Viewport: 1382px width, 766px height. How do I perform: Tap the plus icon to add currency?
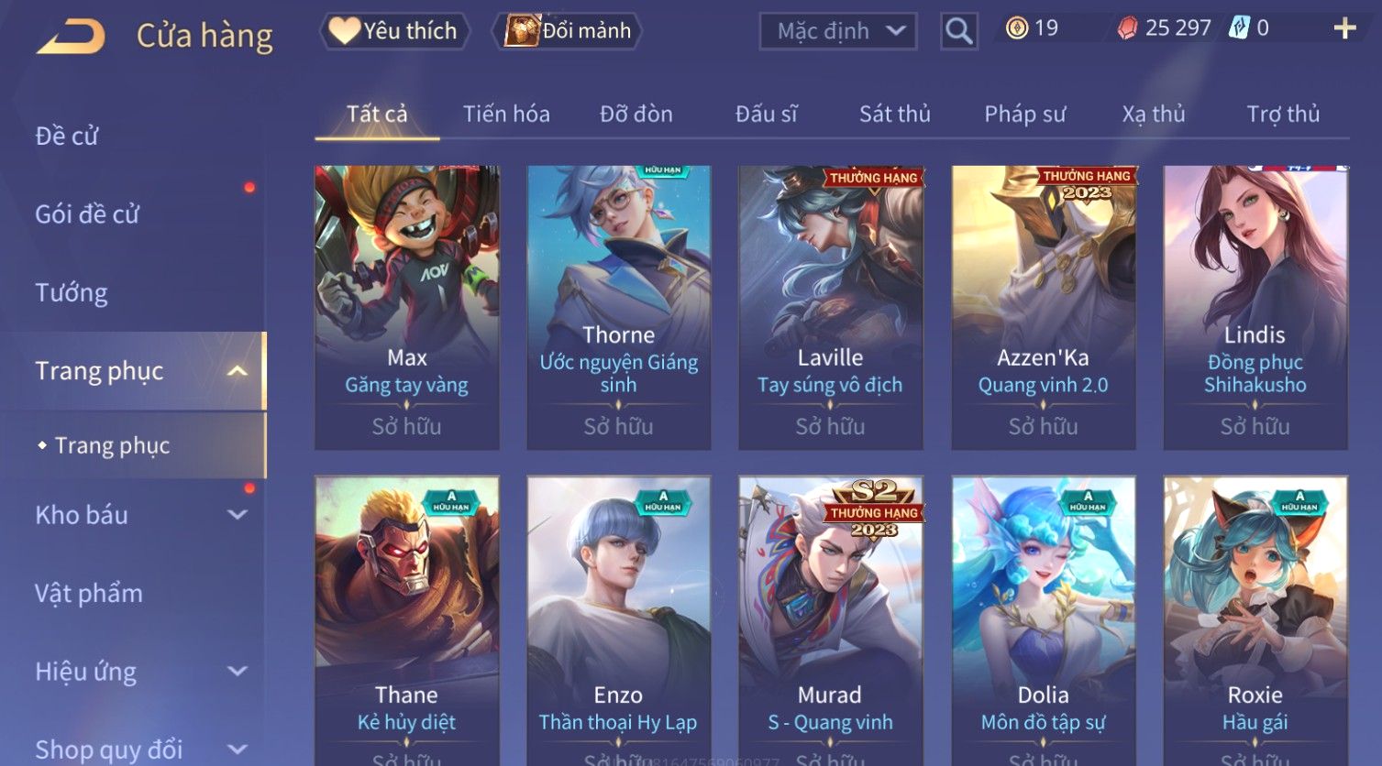[1344, 28]
